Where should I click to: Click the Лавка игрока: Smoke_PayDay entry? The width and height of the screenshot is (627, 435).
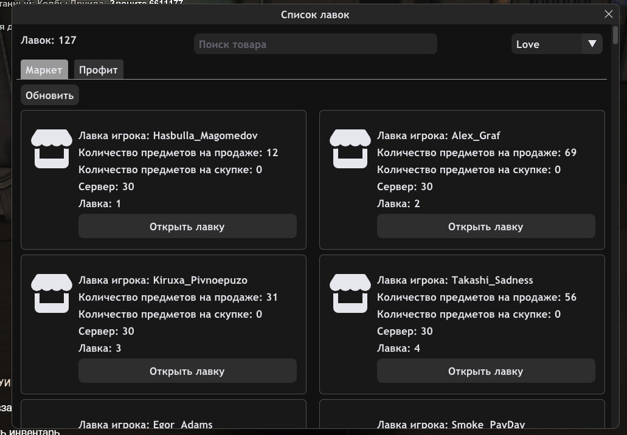(451, 425)
